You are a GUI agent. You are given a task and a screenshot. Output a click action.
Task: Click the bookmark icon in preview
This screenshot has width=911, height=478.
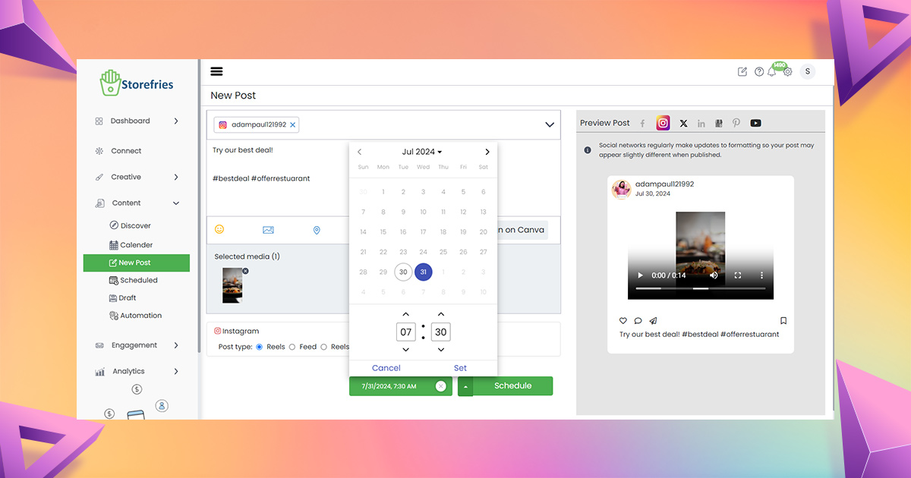pyautogui.click(x=783, y=321)
